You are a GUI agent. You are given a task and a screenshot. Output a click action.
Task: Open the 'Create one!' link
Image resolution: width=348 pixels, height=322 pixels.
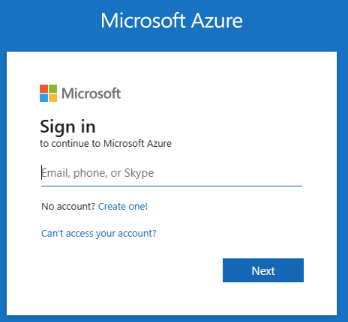click(123, 207)
